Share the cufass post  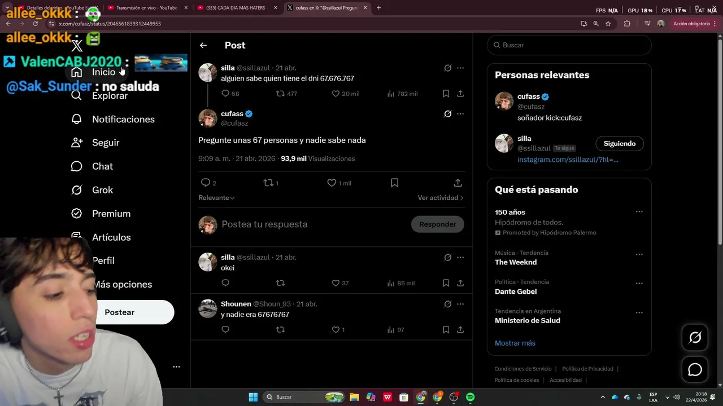(458, 183)
